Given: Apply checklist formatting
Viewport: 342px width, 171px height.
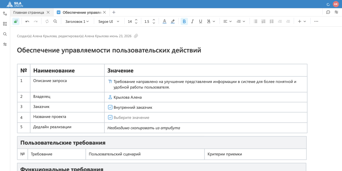Looking at the screenshot, I should click(x=272, y=21).
